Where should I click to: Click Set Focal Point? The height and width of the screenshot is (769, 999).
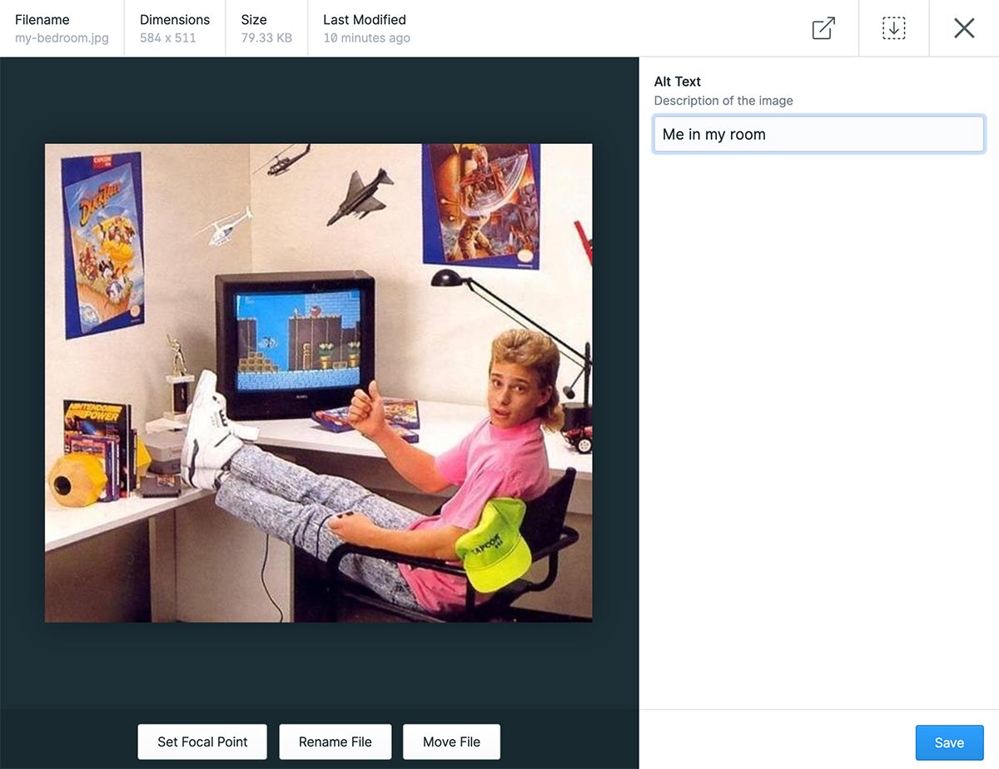point(201,741)
